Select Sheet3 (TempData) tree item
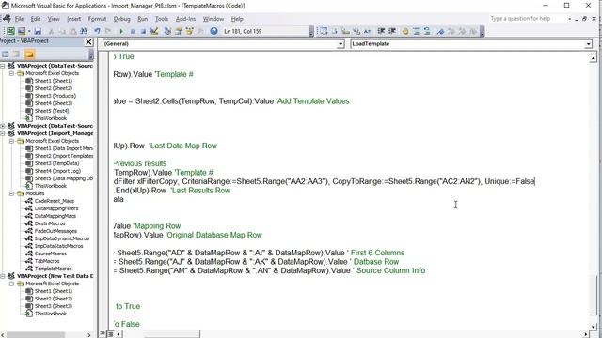 coord(56,163)
